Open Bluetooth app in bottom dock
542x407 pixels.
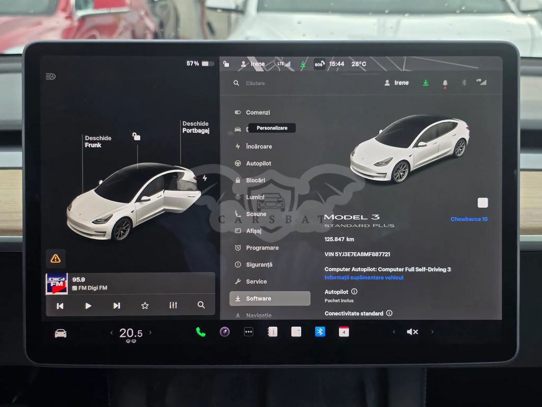pos(320,332)
